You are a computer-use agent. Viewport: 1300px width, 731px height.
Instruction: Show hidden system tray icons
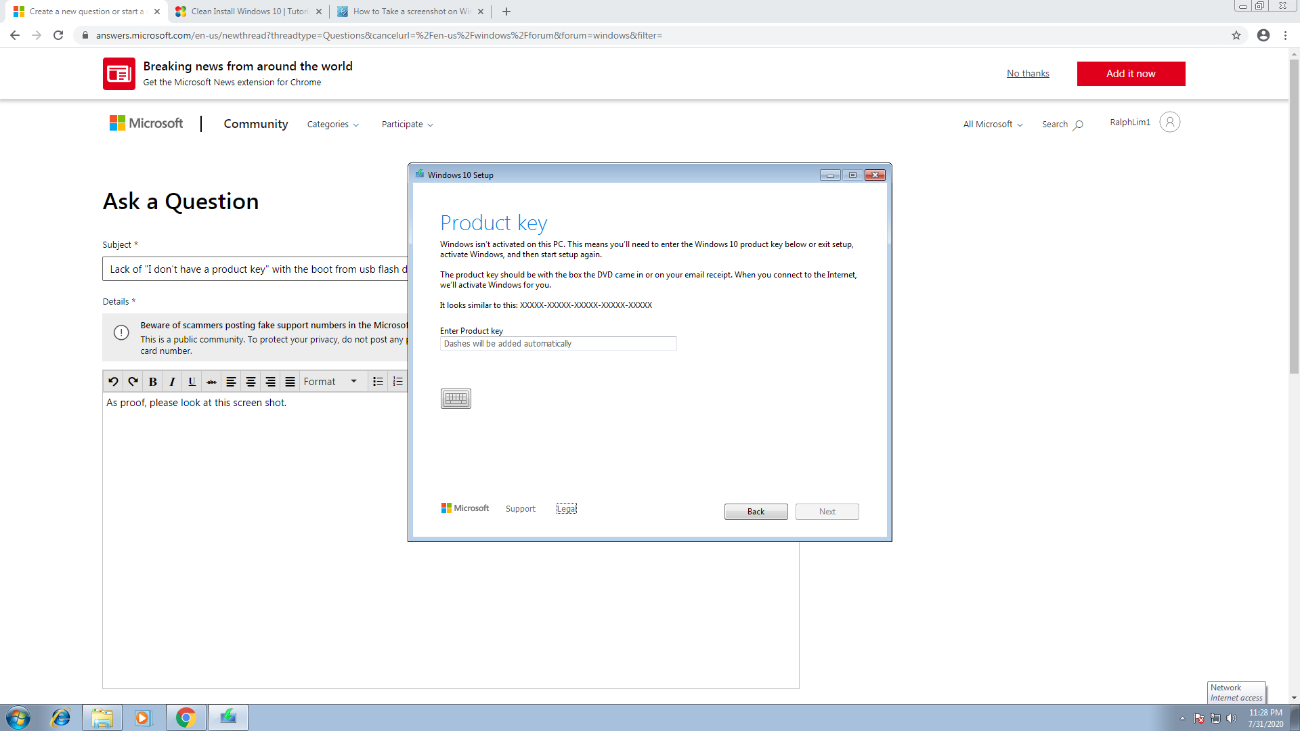tap(1182, 718)
